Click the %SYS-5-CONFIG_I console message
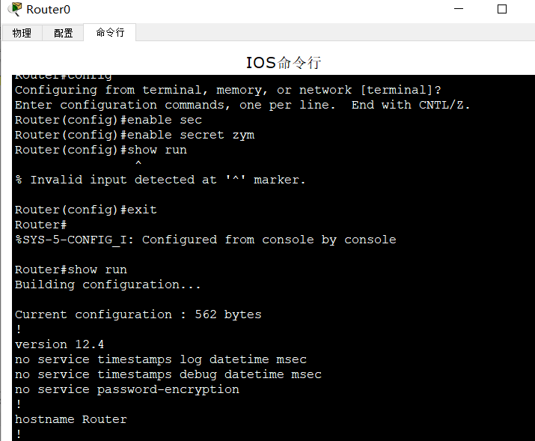 [205, 240]
